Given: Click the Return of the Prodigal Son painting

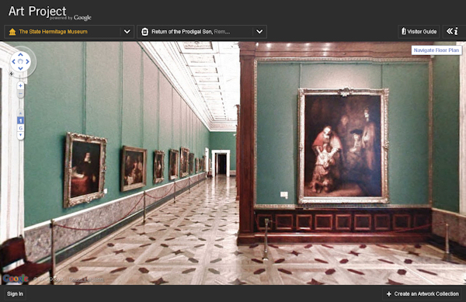Looking at the screenshot, I should [343, 146].
